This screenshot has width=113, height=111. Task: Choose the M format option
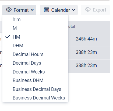(x=35, y=28)
